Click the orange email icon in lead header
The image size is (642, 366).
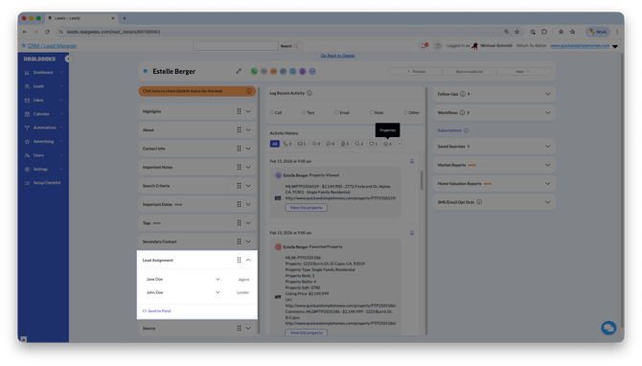tap(273, 71)
